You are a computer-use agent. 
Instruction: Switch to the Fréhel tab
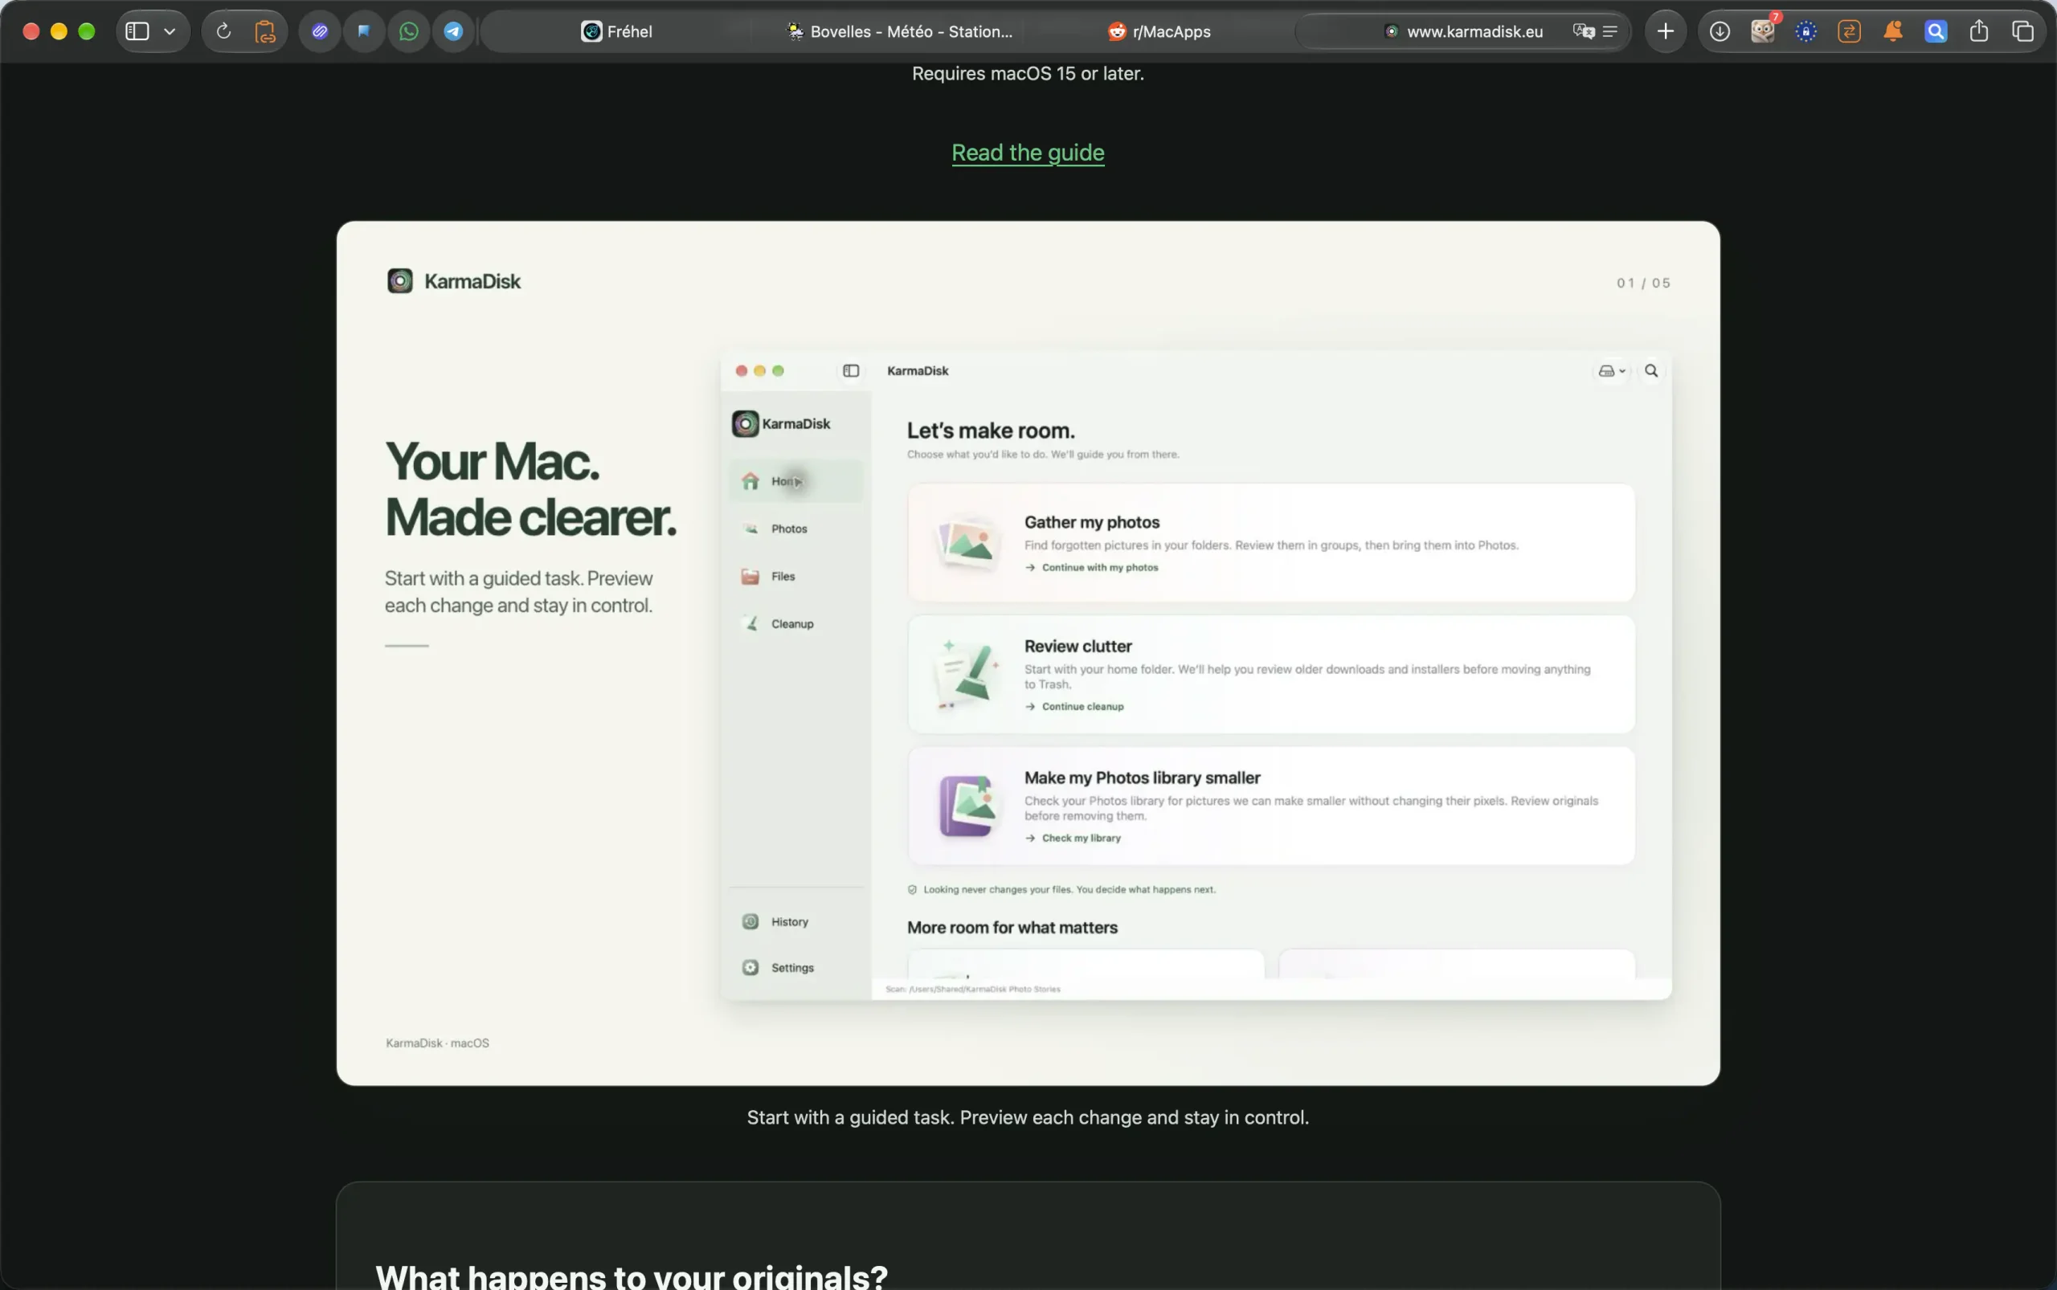click(x=616, y=31)
